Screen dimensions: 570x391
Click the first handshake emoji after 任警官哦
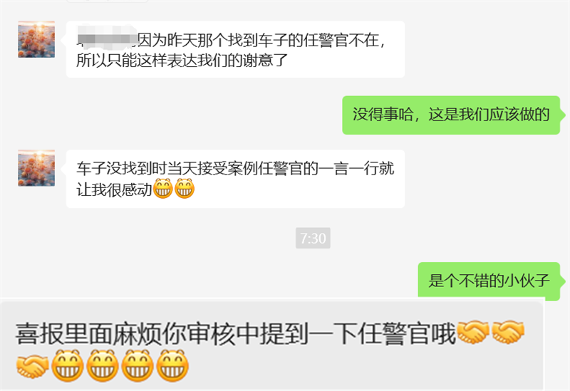[472, 333]
